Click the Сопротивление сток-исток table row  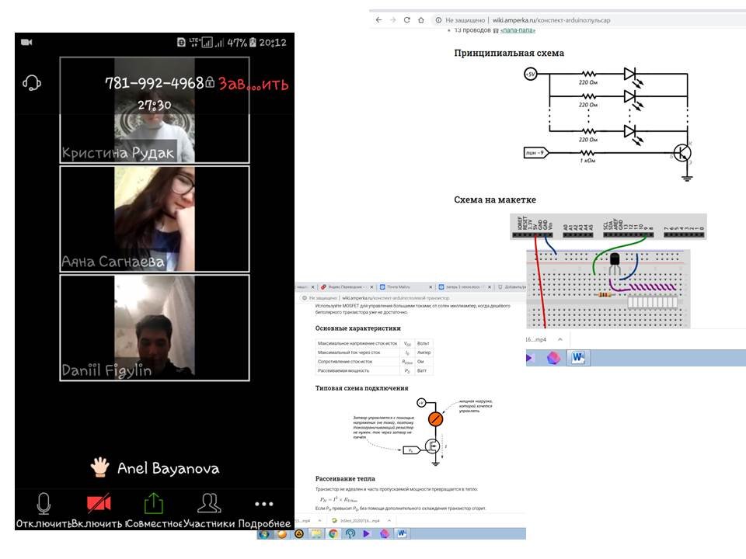click(374, 361)
